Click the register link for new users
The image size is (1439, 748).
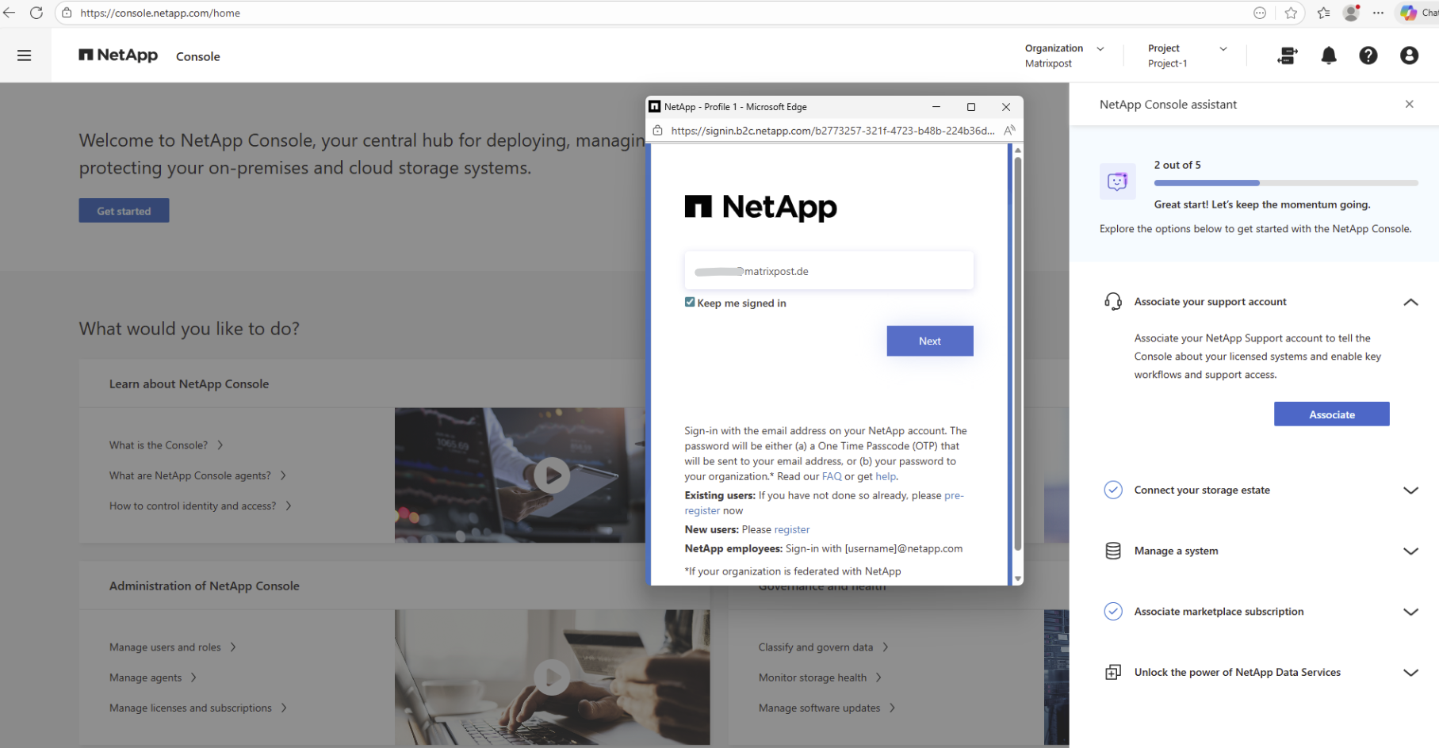click(792, 530)
